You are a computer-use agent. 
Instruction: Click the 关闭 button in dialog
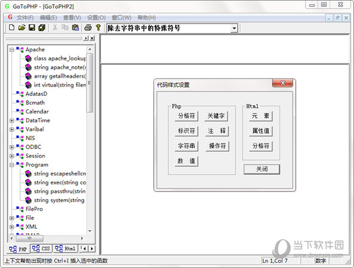262,169
